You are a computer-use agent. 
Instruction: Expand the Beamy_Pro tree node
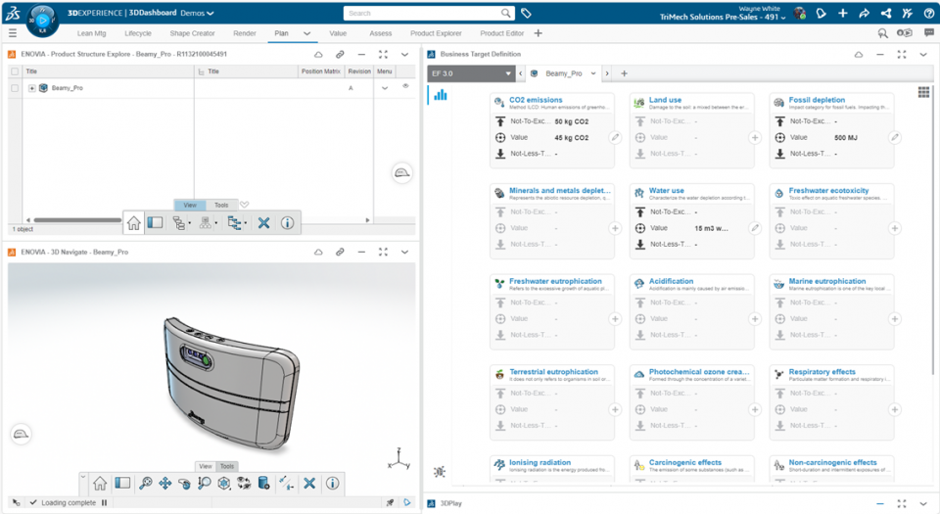[31, 88]
